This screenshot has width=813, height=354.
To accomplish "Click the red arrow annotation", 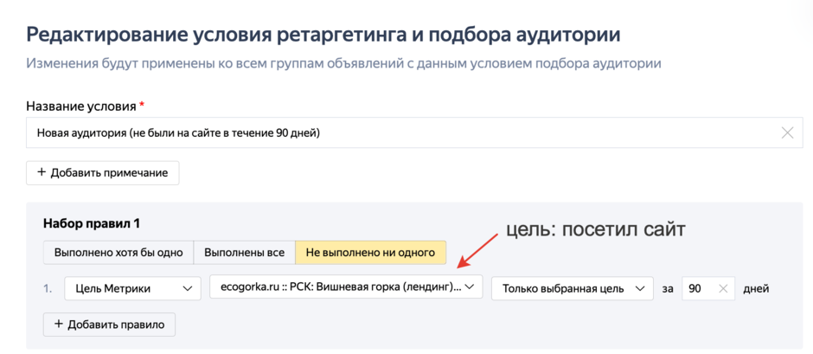I will pyautogui.click(x=479, y=255).
